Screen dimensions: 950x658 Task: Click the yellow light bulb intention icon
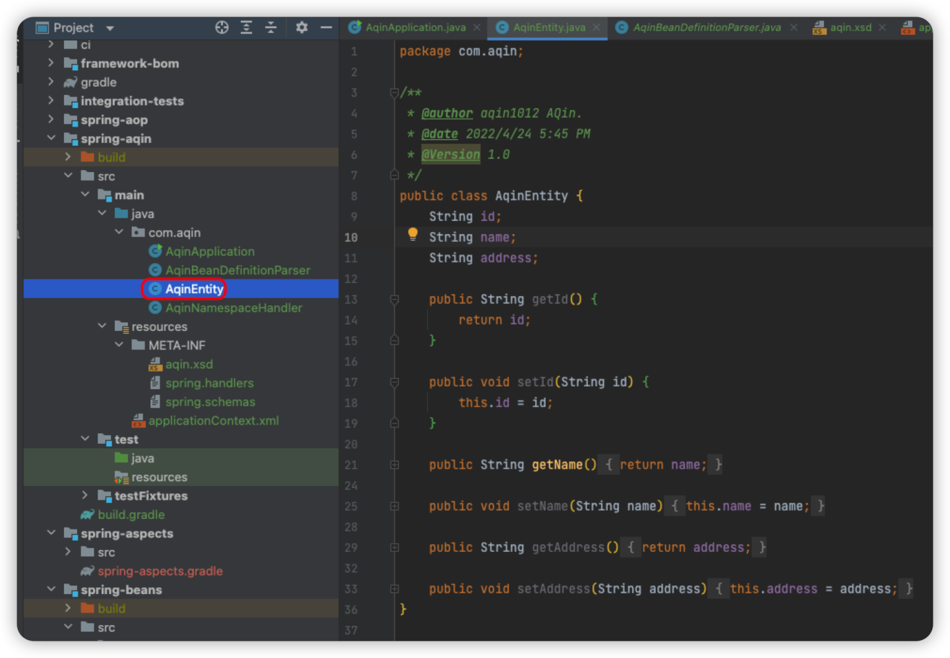click(413, 233)
